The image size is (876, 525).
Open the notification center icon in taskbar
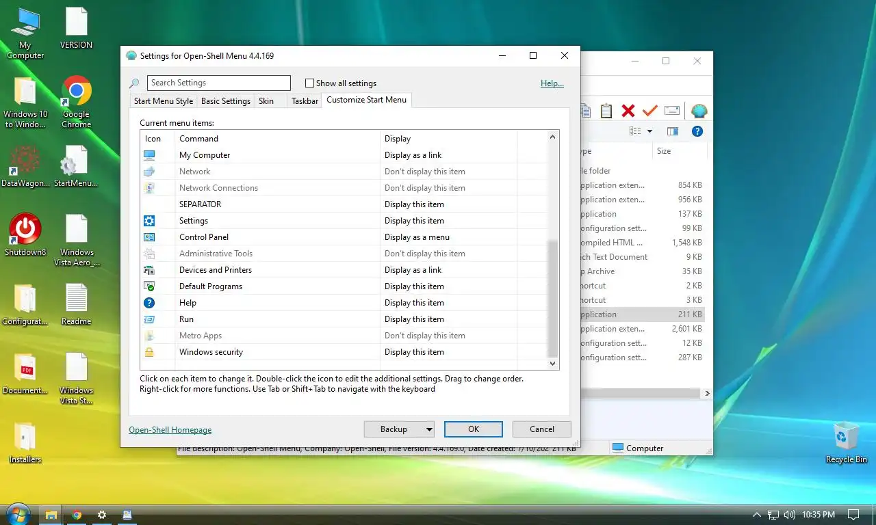click(853, 515)
